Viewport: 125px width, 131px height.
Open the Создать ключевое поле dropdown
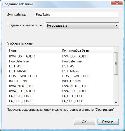pos(82,25)
